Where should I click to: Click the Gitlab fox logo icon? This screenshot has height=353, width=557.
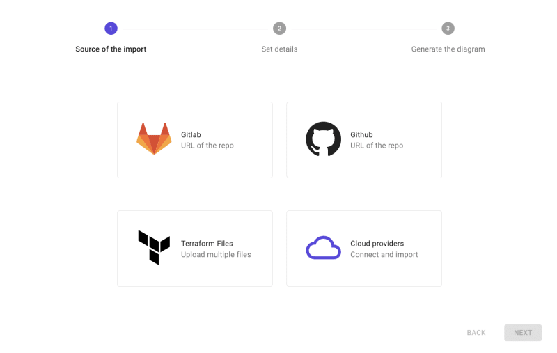click(x=154, y=139)
